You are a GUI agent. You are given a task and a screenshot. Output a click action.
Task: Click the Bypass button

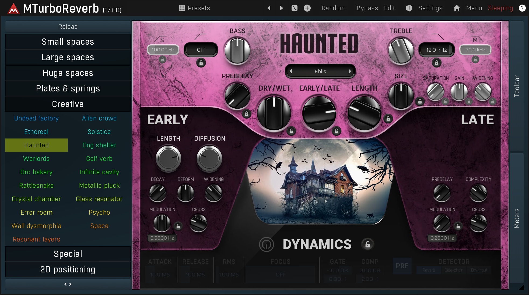[x=367, y=8]
